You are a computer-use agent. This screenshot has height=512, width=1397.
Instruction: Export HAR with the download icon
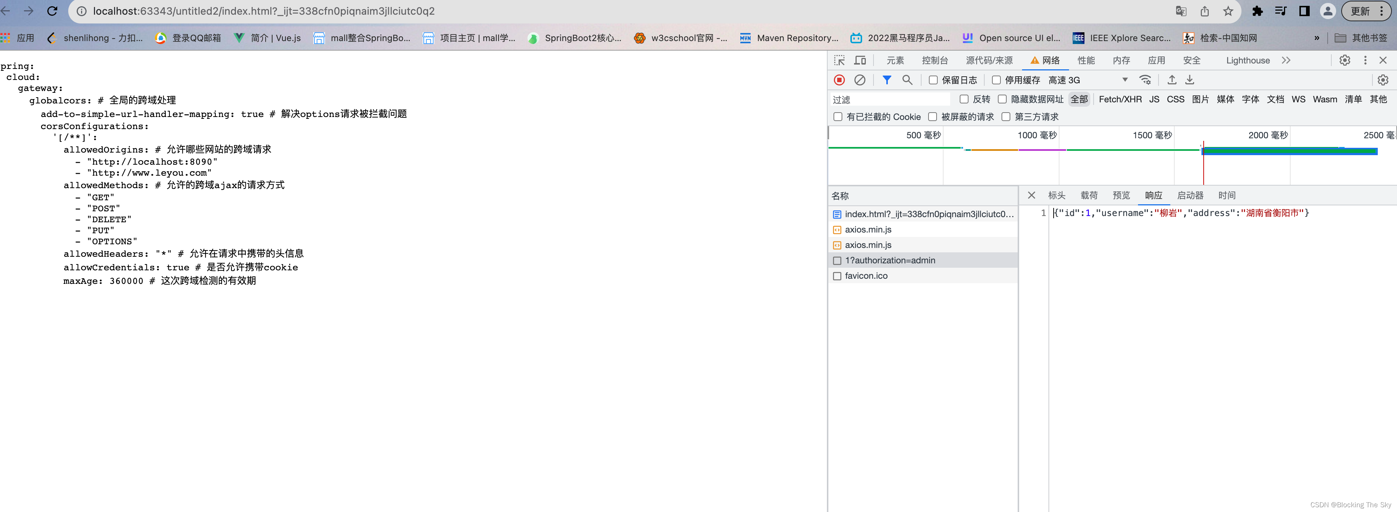point(1190,80)
